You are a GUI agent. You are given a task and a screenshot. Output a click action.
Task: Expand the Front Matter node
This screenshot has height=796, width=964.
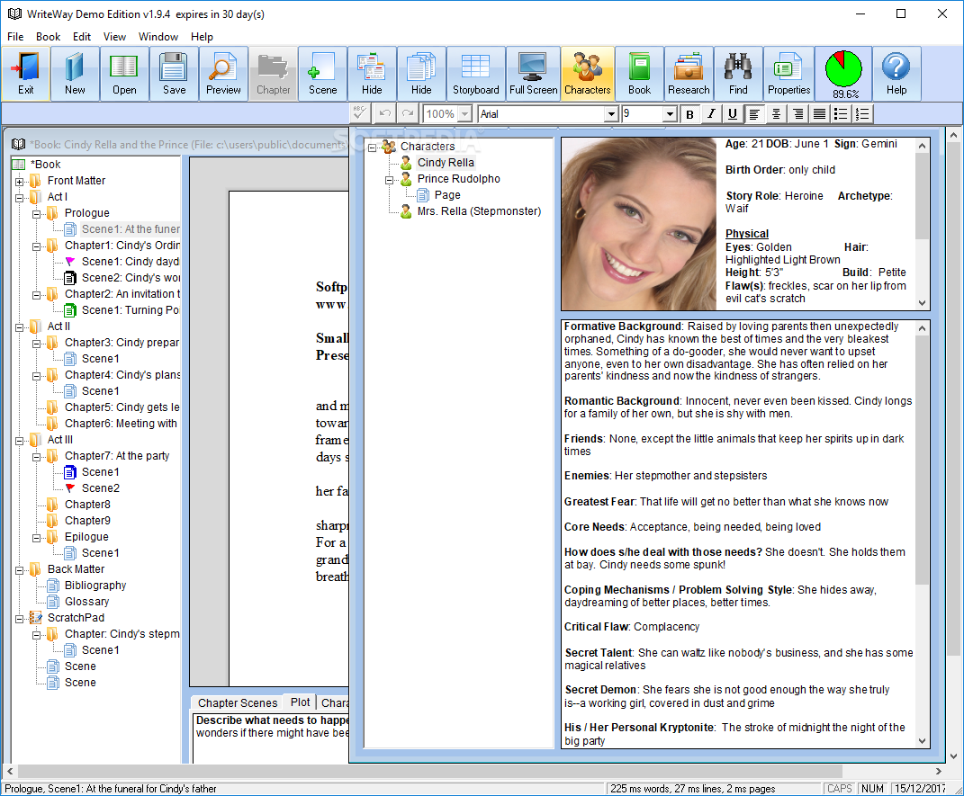click(x=19, y=181)
